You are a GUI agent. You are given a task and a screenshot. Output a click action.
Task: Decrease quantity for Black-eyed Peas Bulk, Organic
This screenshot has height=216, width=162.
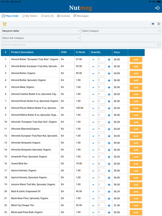tap(93, 213)
